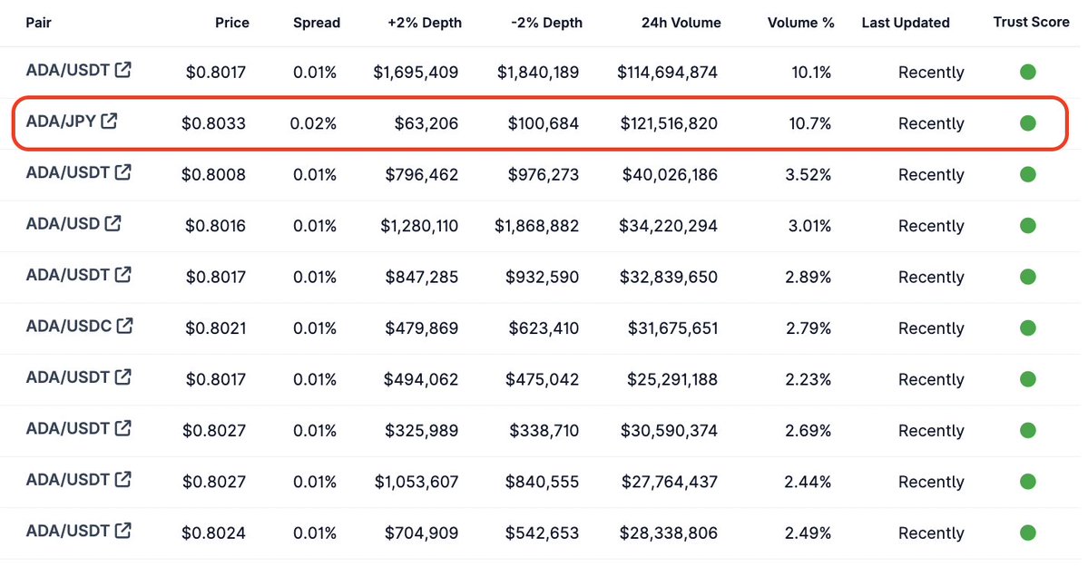The image size is (1088, 567).
Task: Click the Volume % column header
Action: [800, 22]
